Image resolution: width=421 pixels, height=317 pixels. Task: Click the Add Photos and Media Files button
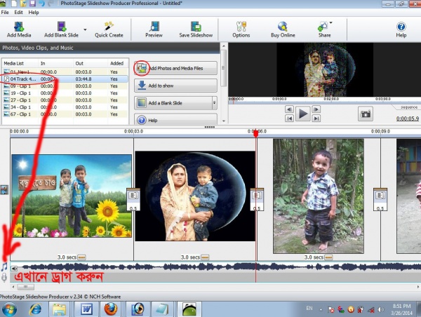175,68
